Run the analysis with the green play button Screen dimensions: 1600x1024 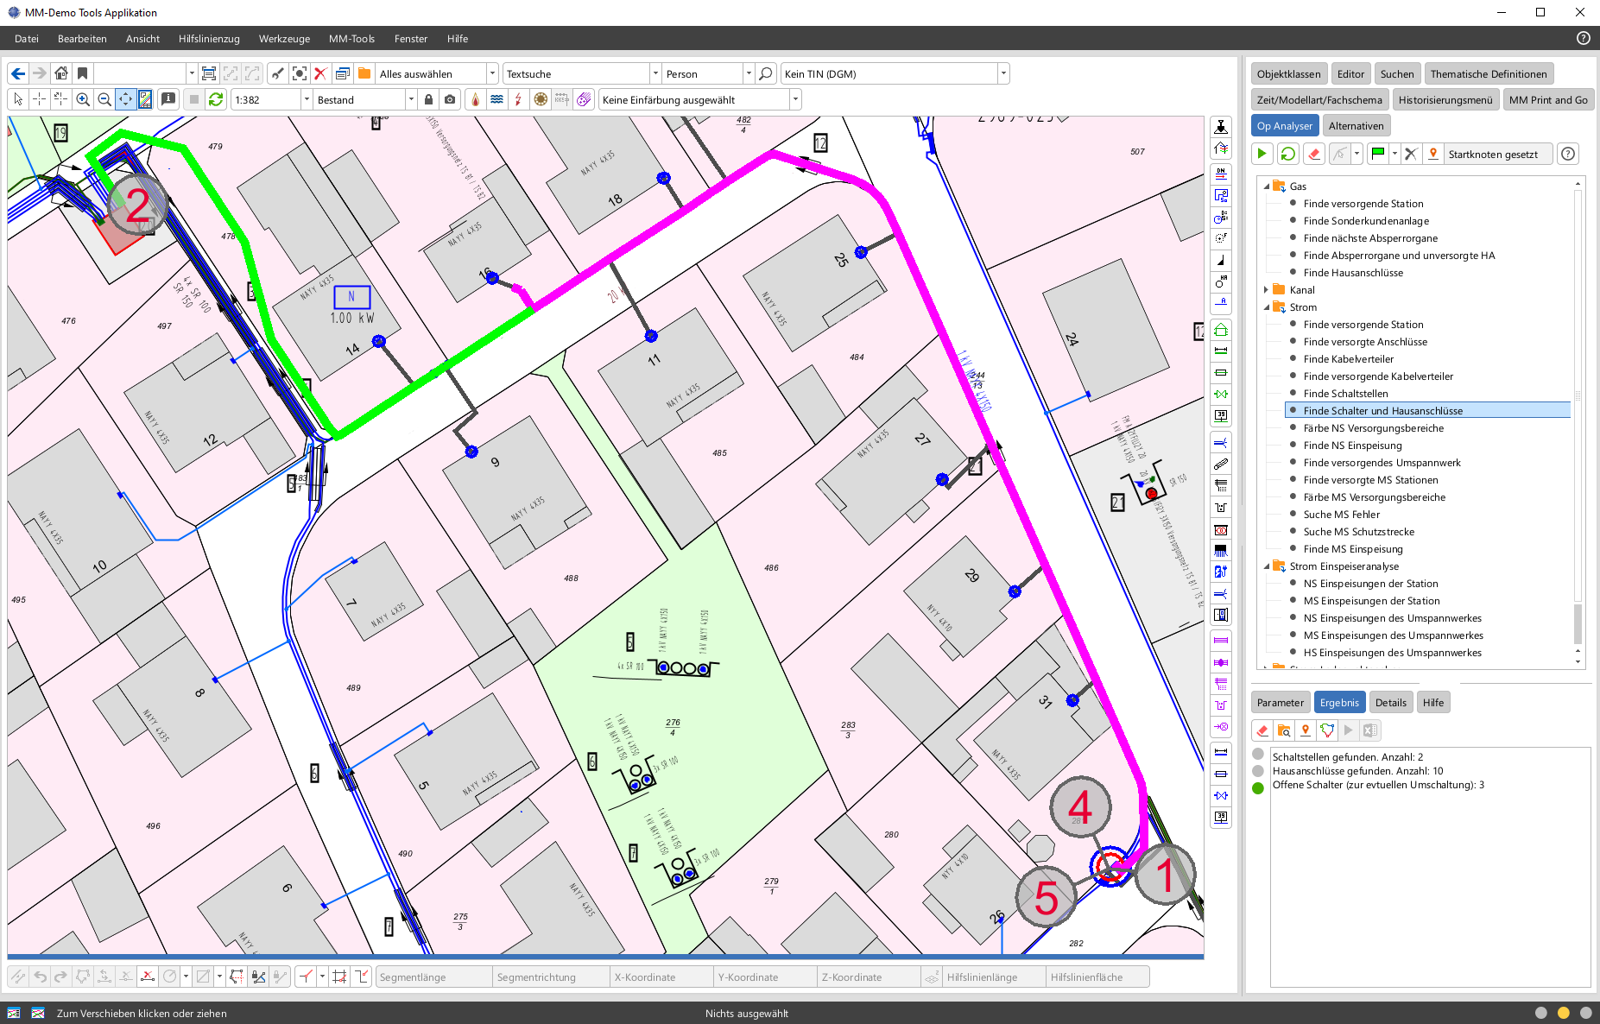(x=1262, y=154)
